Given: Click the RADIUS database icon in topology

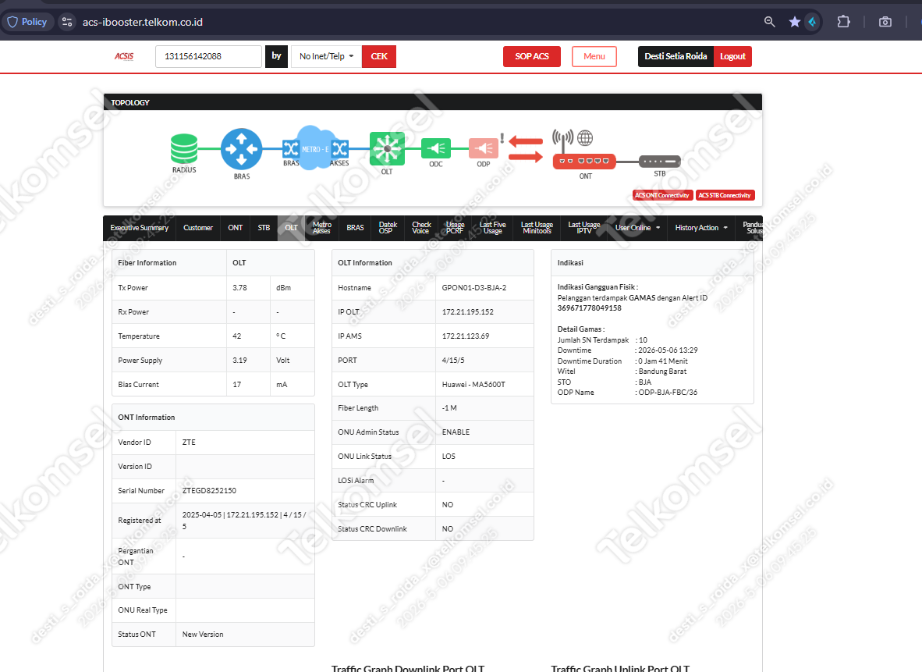Looking at the screenshot, I should click(184, 148).
